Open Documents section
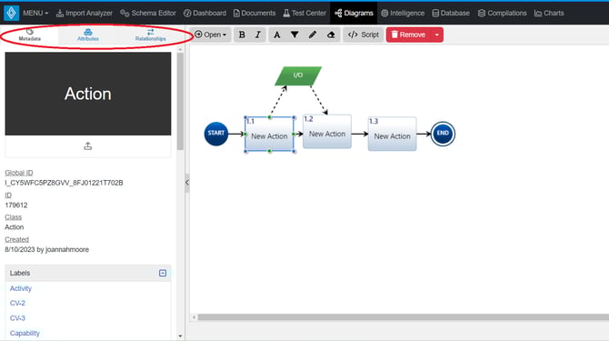 255,14
